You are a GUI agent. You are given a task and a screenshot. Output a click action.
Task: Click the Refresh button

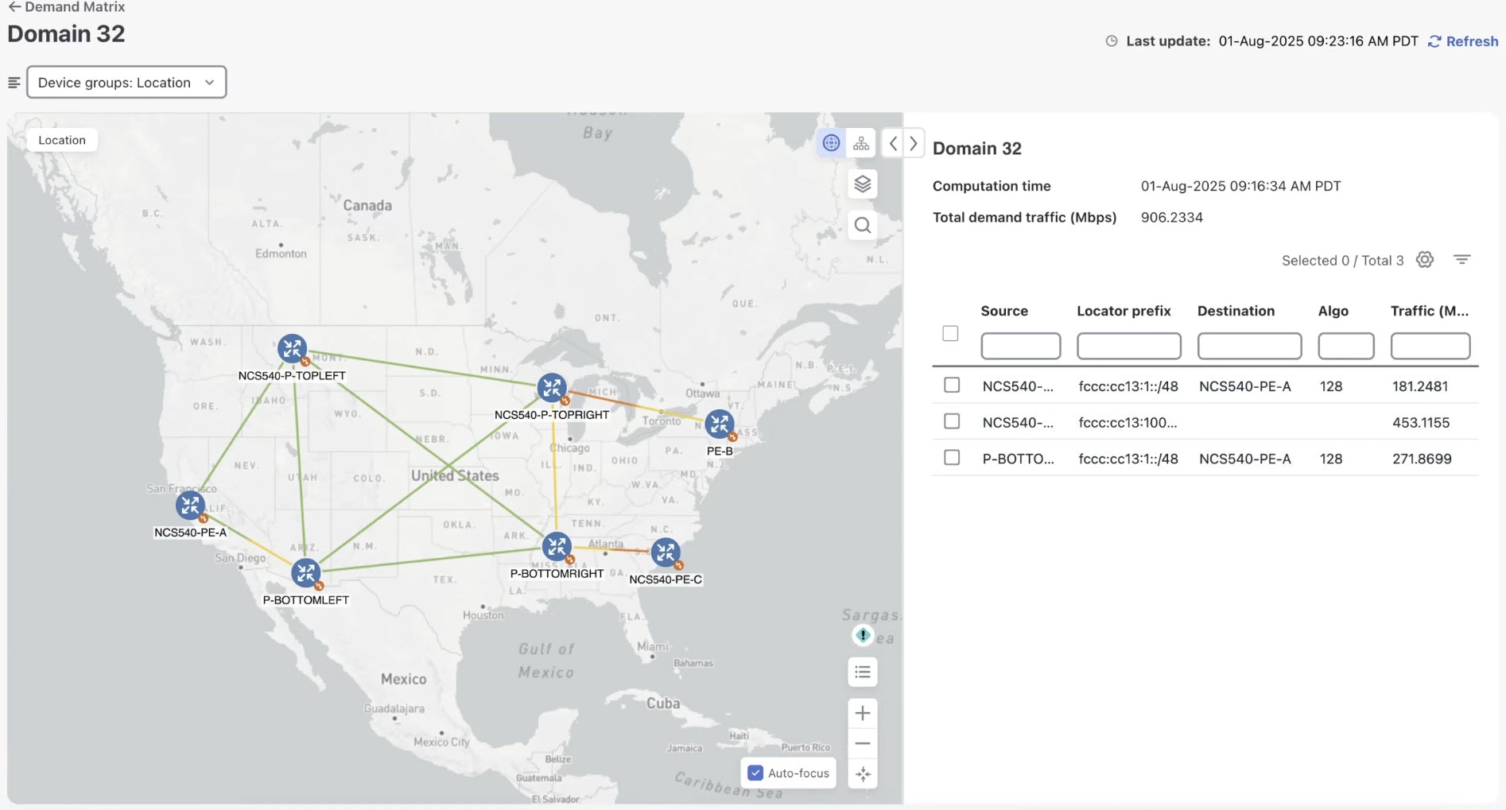coord(1463,41)
